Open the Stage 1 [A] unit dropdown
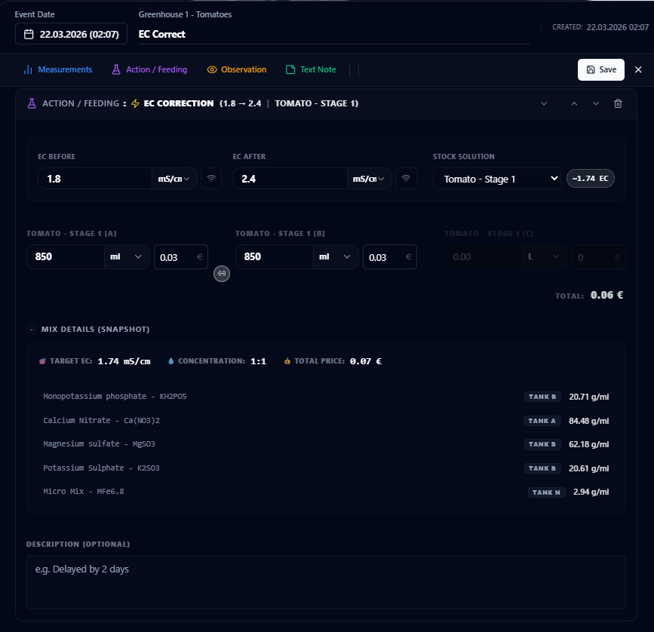 127,257
